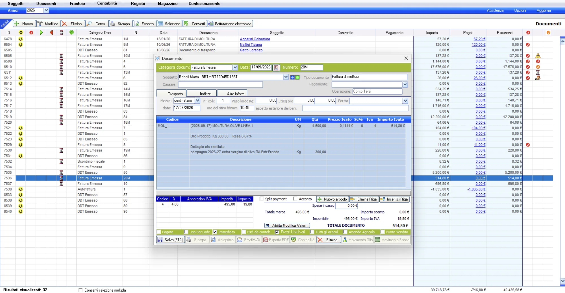Open Fatturazione elettronica

point(230,24)
